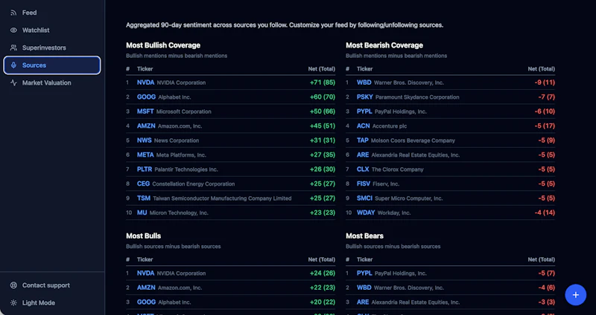Viewport: 596px width, 315px height.
Task: Click the Most Bullish Coverage heading
Action: [x=163, y=45]
